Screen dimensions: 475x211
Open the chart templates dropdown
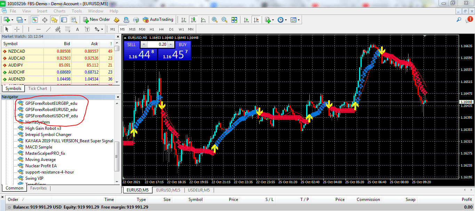295,20
